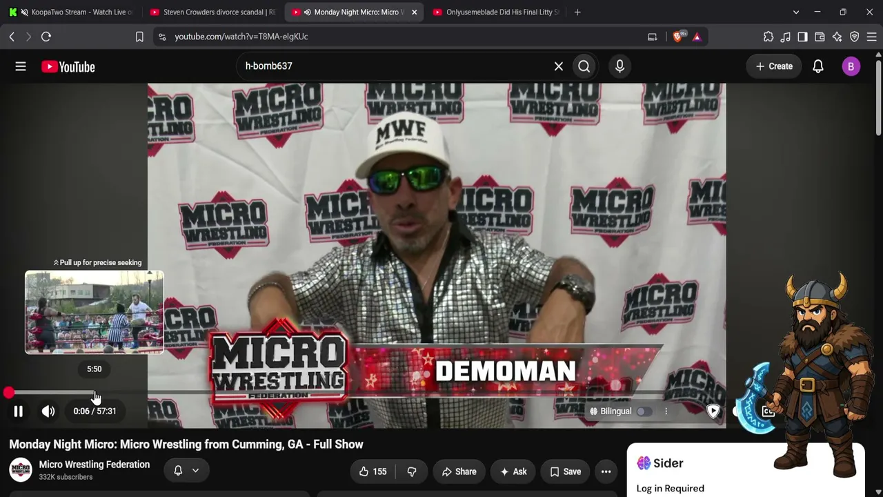The width and height of the screenshot is (883, 497).
Task: Run the search with the magnifier button
Action: point(584,66)
